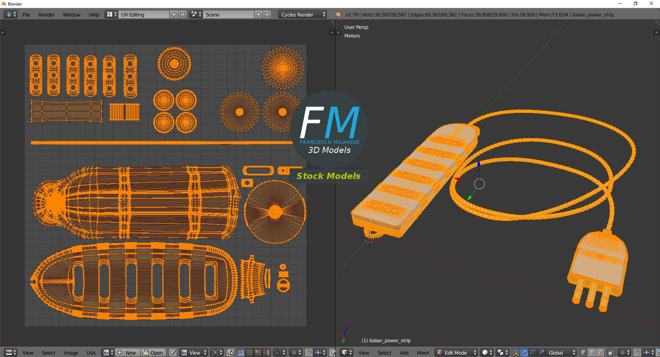Open the Add menu

pos(404,353)
